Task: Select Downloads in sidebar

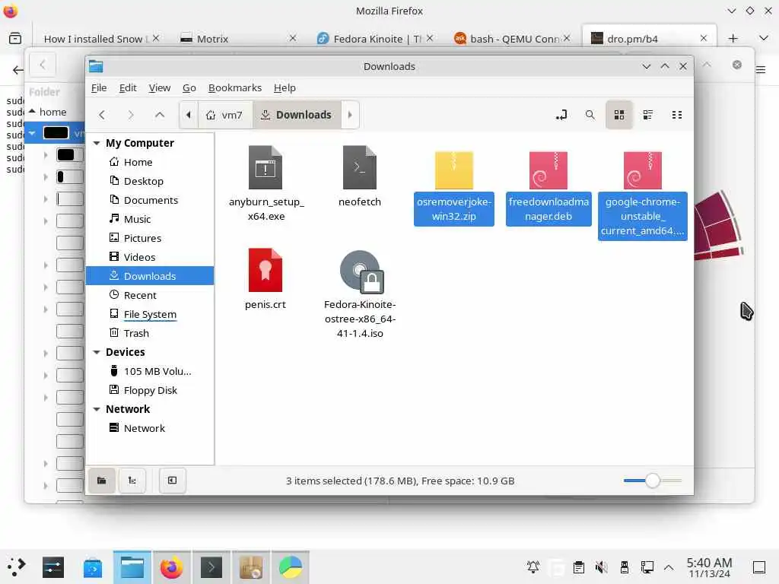Action: pyautogui.click(x=150, y=275)
